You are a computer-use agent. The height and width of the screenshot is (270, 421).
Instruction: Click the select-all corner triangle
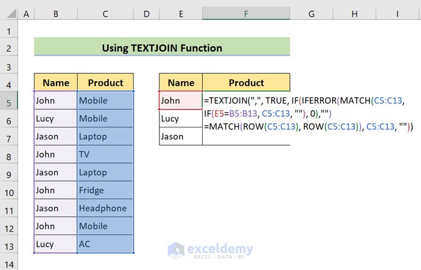(9, 13)
